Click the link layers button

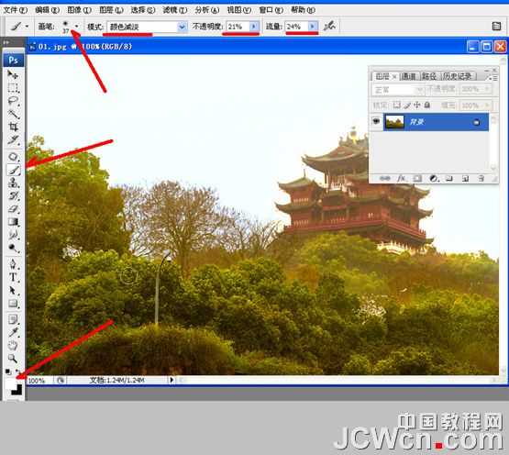[385, 178]
